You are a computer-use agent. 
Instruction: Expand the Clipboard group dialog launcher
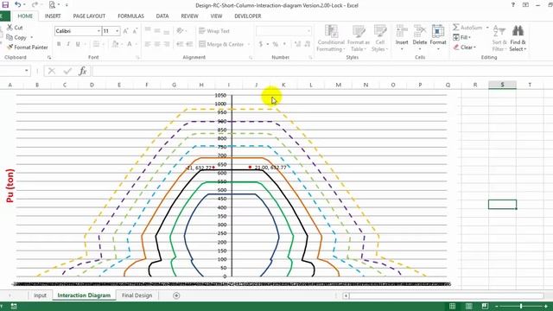tap(49, 57)
